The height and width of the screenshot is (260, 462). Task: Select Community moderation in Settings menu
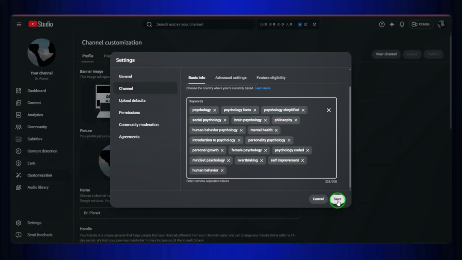pyautogui.click(x=145, y=124)
